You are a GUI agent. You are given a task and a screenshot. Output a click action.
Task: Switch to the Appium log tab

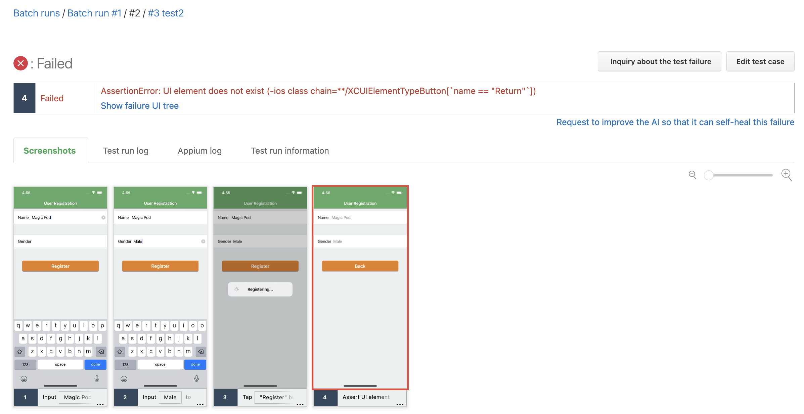(x=199, y=151)
